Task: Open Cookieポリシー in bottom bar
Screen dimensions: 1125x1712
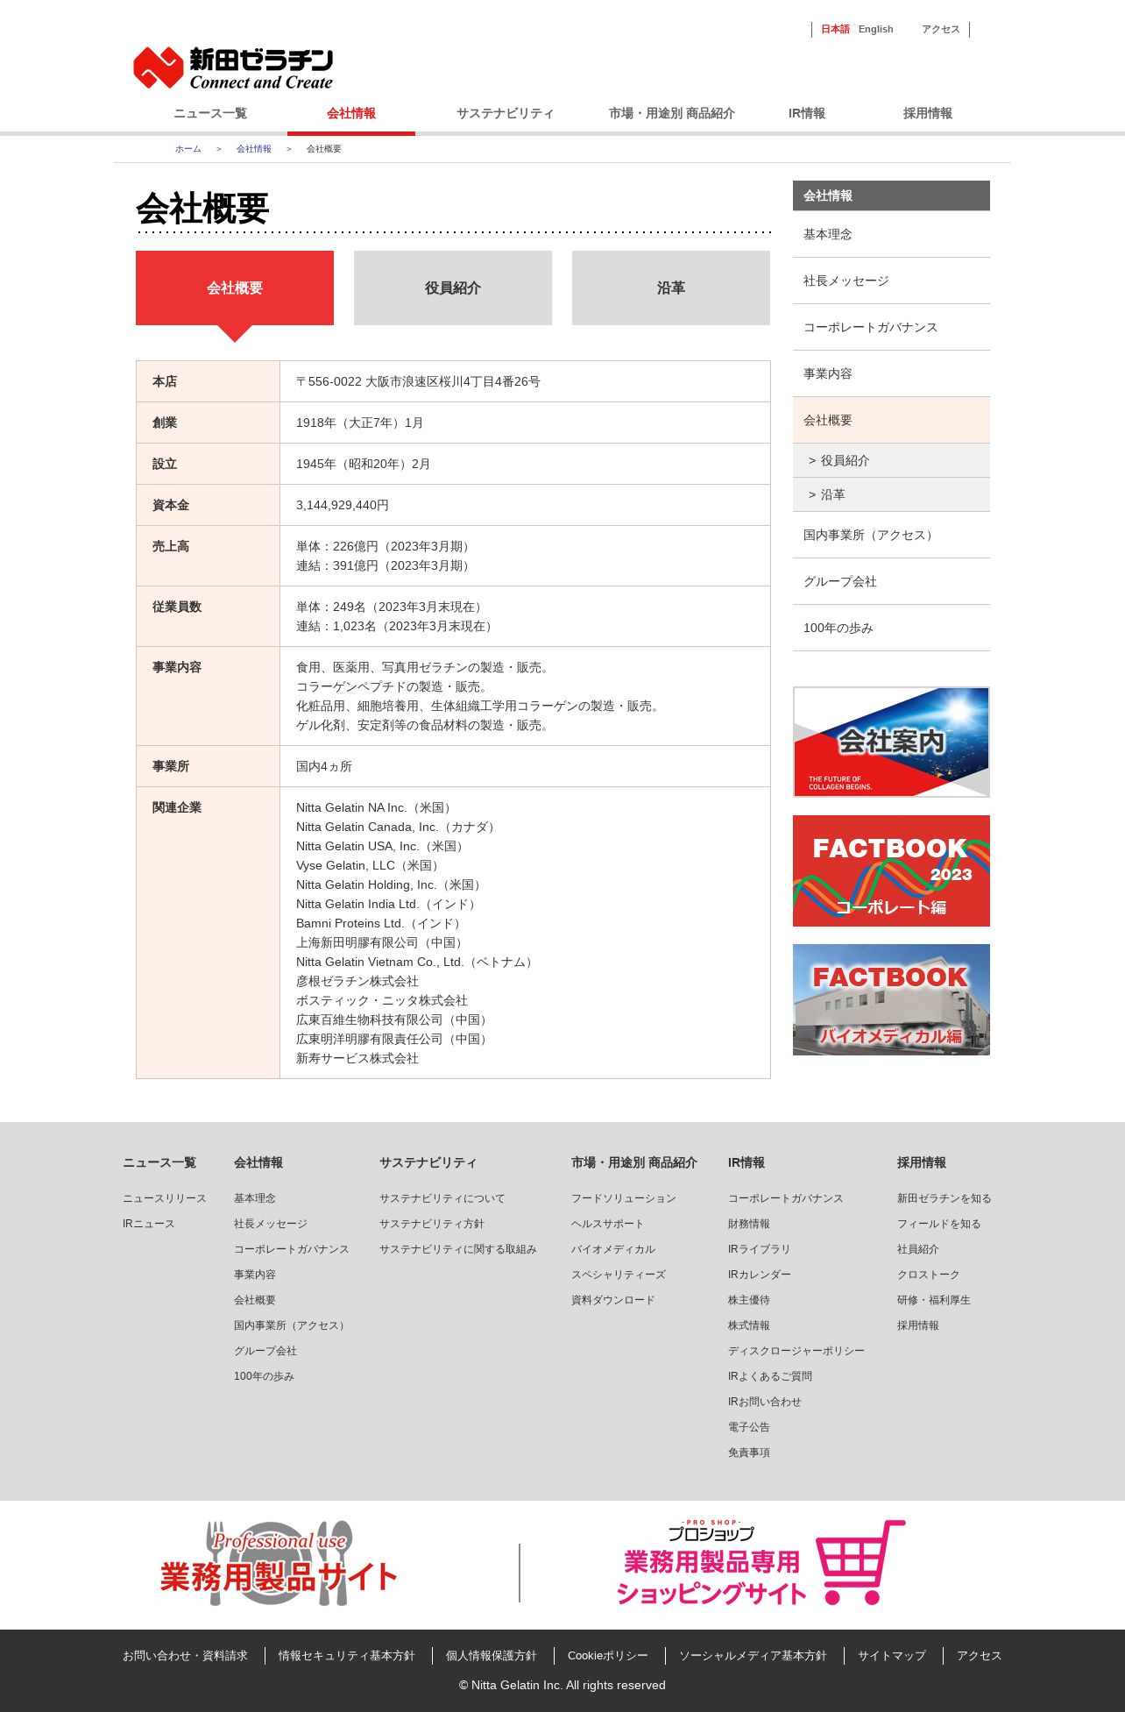Action: (607, 1656)
